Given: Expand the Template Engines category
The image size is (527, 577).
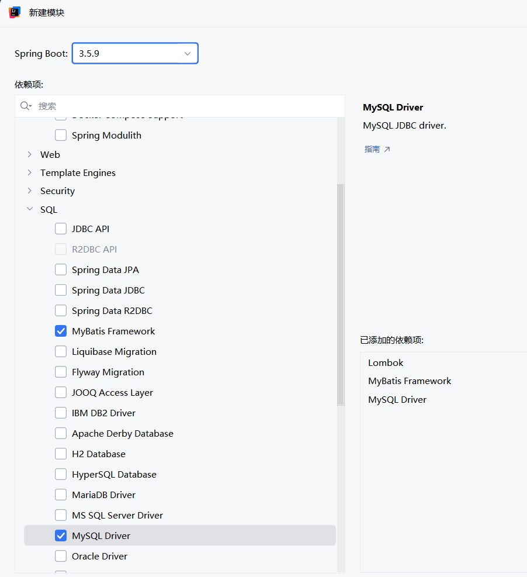Looking at the screenshot, I should tap(30, 172).
